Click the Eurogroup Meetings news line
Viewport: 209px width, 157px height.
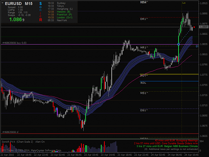click(x=176, y=141)
